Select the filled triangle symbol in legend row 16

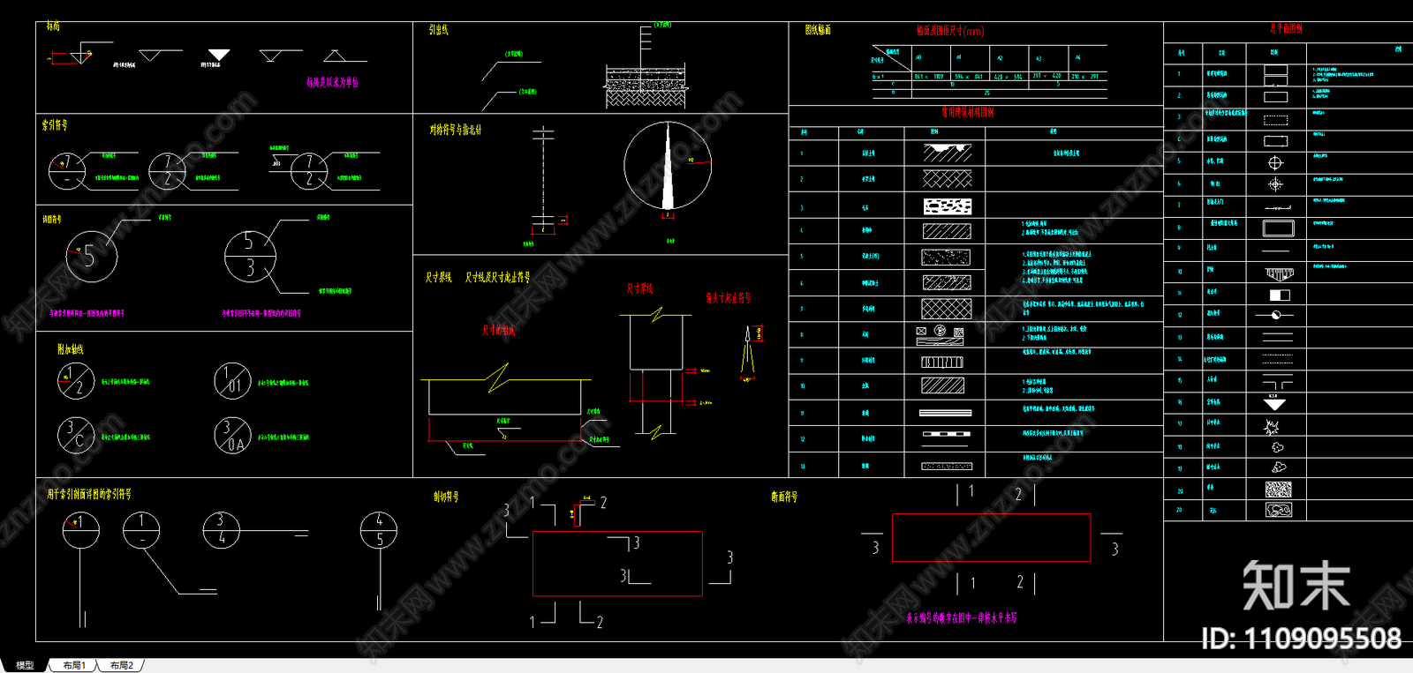(1274, 403)
